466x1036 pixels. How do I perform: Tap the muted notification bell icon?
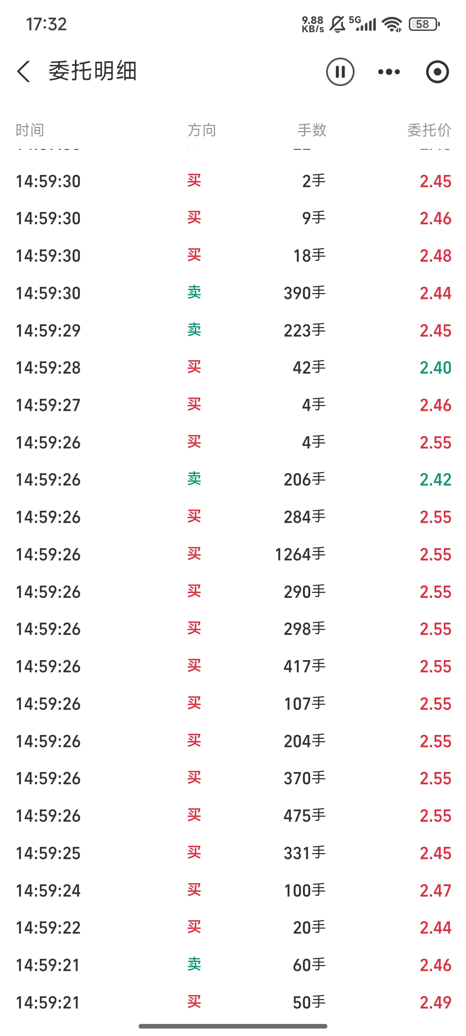(x=337, y=24)
